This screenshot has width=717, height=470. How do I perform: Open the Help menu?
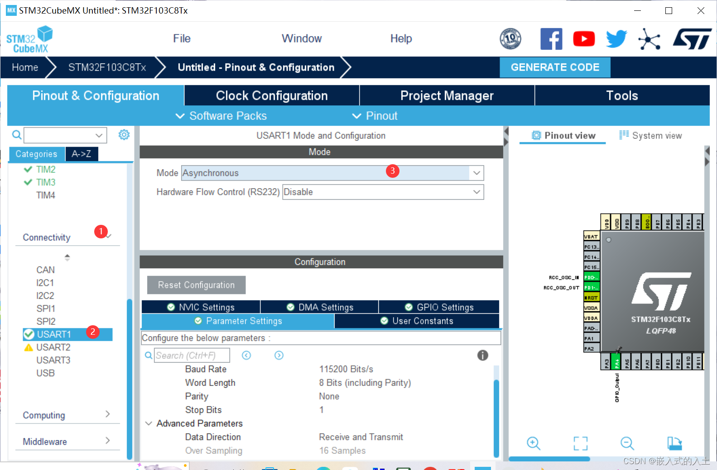pyautogui.click(x=401, y=38)
